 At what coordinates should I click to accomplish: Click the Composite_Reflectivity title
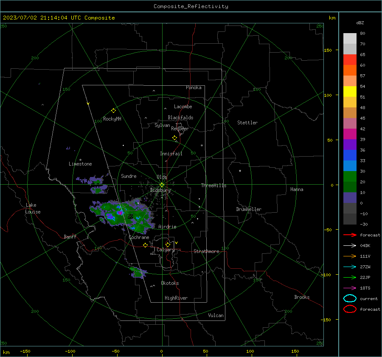click(191, 6)
